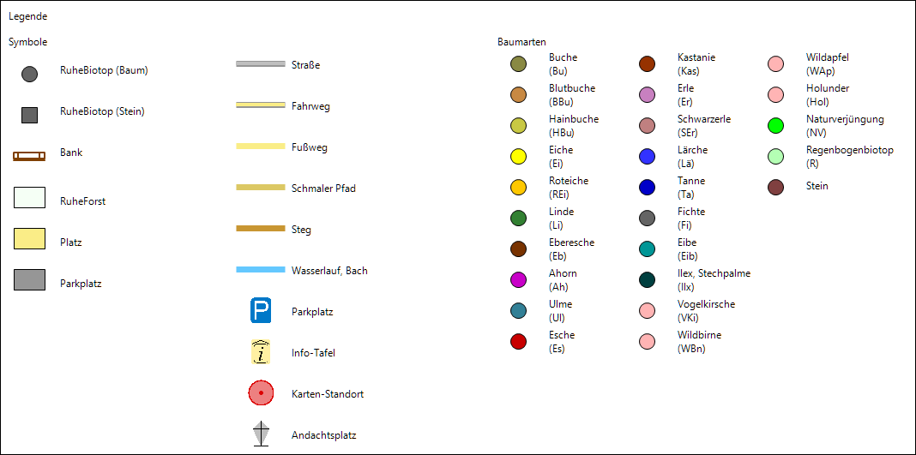Select the bright green Naturverjüngung circle
The width and height of the screenshot is (916, 455).
[x=775, y=126]
